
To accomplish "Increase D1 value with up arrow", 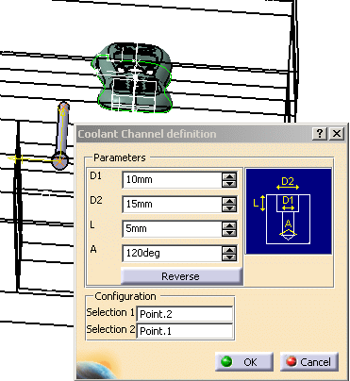I will pos(229,176).
